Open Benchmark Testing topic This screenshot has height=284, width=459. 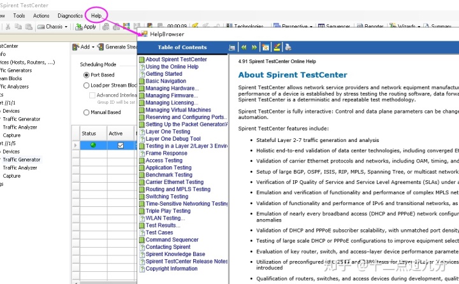click(169, 175)
